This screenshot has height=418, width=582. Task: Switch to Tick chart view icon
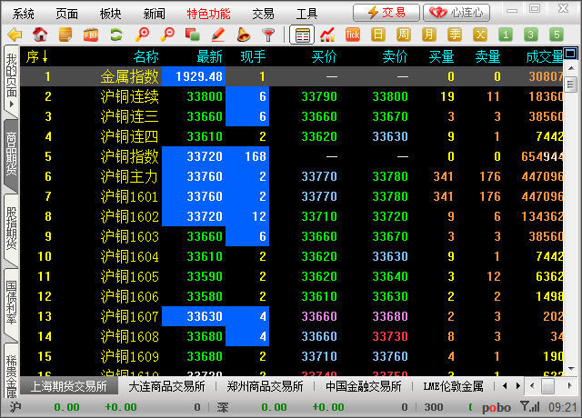tap(353, 35)
